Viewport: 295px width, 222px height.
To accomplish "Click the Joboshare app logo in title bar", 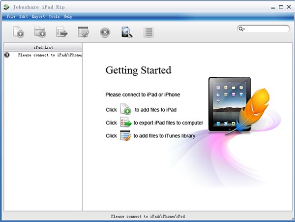I will [6, 7].
